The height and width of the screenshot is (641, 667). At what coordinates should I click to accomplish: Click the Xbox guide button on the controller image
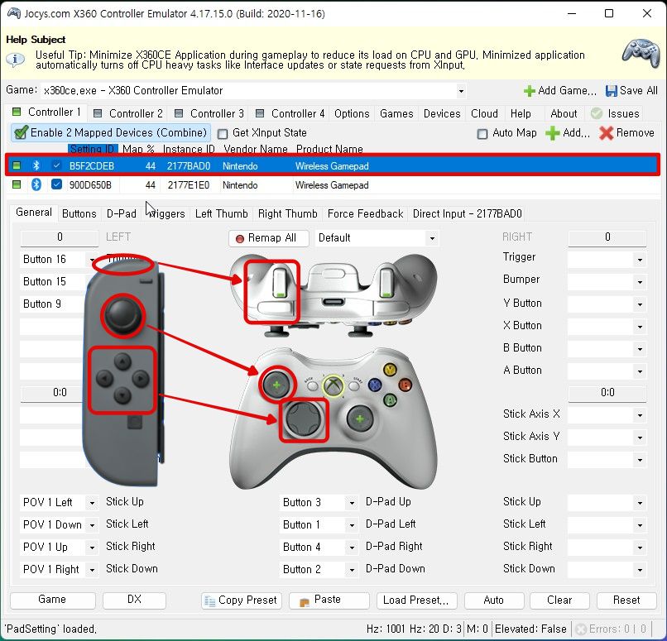pyautogui.click(x=333, y=385)
